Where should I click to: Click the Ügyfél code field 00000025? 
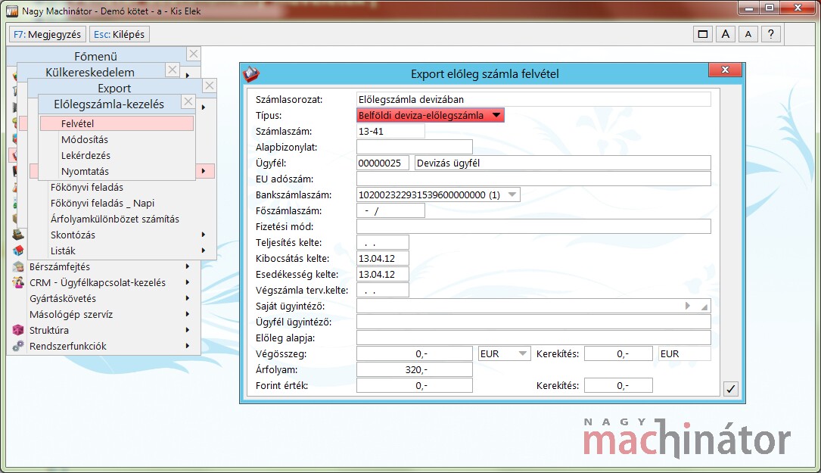click(x=383, y=163)
